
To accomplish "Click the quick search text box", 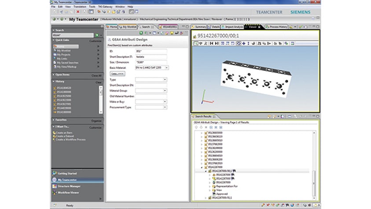I will coord(73,35).
